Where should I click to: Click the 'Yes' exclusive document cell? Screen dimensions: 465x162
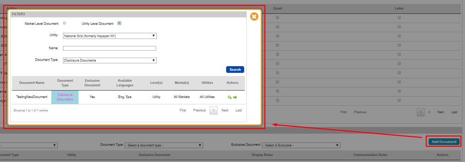pos(92,97)
